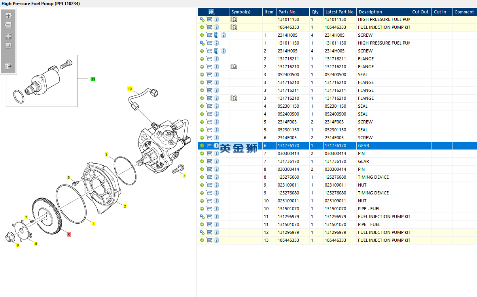
Task: Click double-gear icon on item 11 FUEL INJECTION PUMP KIT
Action: click(202, 217)
